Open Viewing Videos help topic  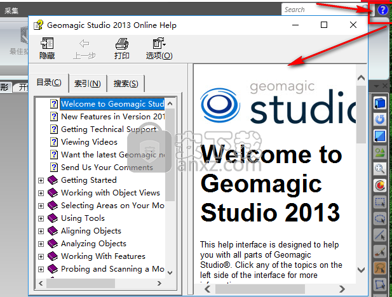click(x=89, y=142)
